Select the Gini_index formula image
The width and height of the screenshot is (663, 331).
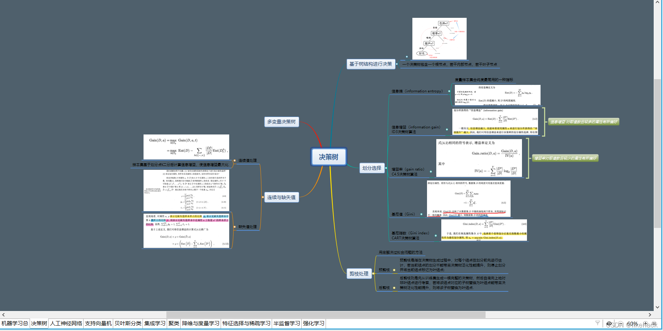click(x=484, y=230)
